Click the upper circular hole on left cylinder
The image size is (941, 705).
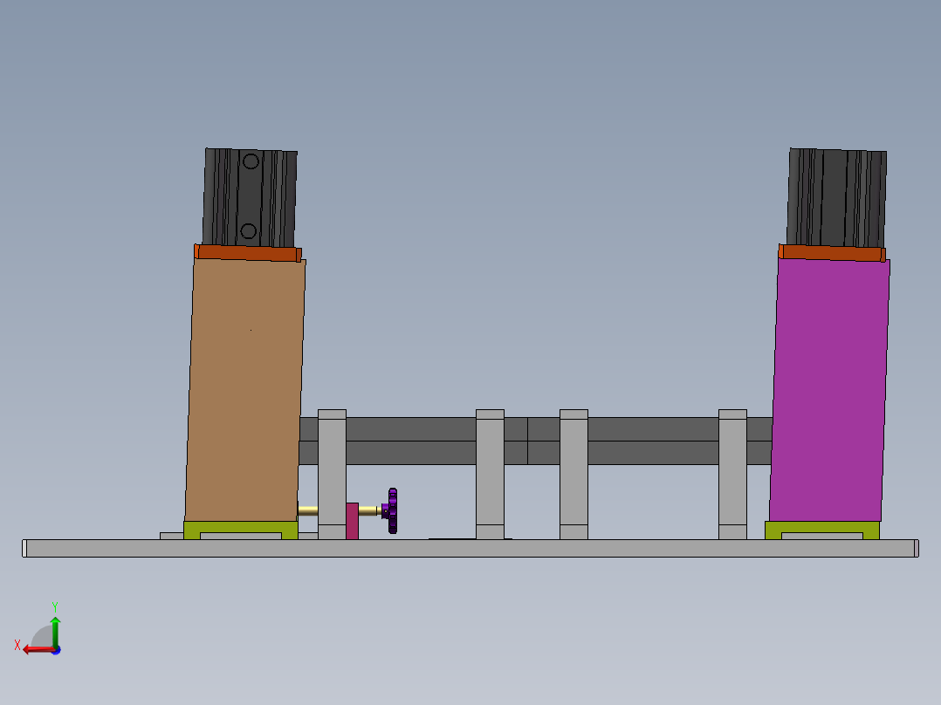251,161
